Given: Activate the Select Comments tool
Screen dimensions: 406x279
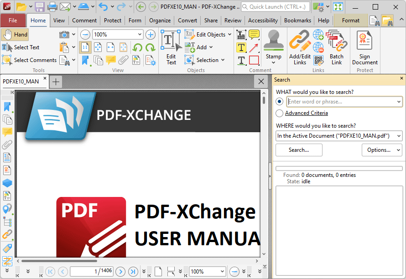Looking at the screenshot, I should click(x=29, y=60).
